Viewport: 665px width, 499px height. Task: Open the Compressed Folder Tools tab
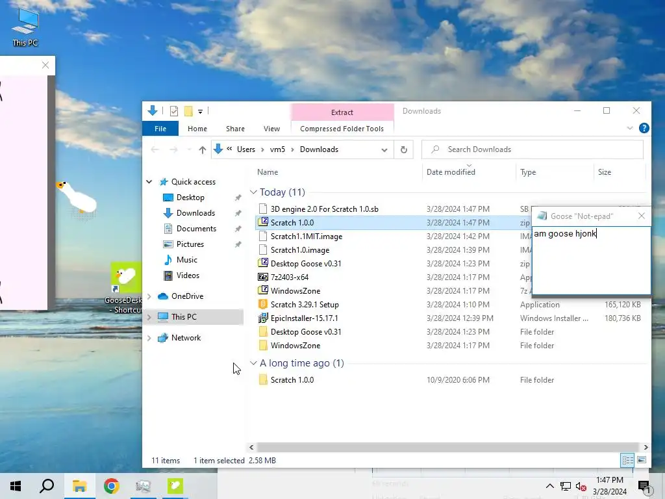click(342, 129)
